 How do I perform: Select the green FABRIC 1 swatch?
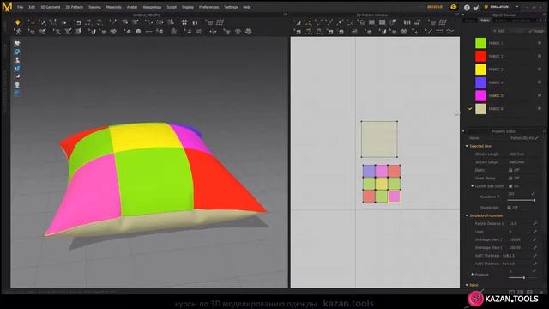pos(480,43)
